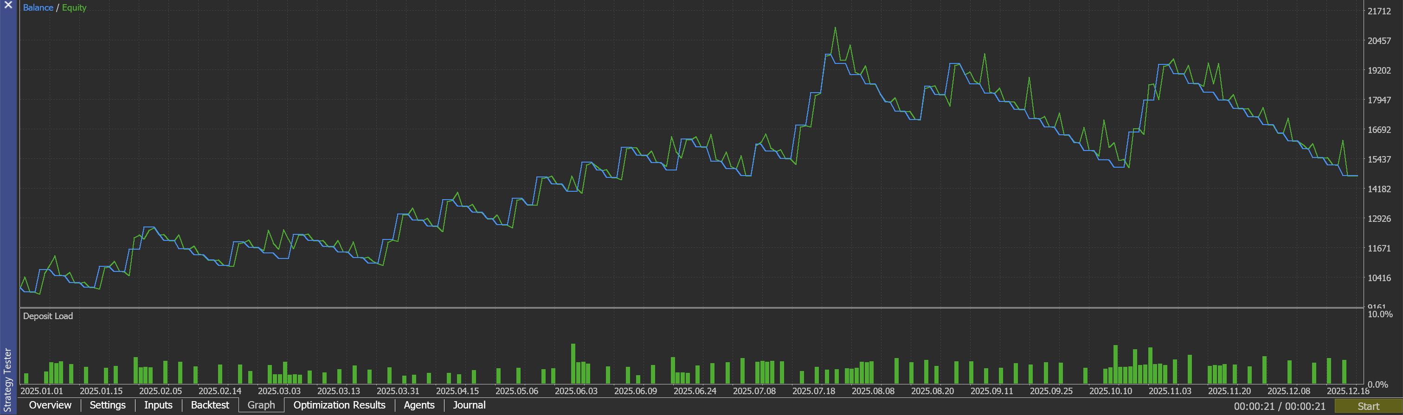The image size is (1403, 415).
Task: Open the Optimization Results tab
Action: click(339, 405)
